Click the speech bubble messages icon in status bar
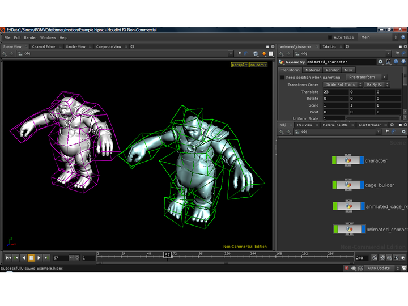 pyautogui.click(x=354, y=268)
